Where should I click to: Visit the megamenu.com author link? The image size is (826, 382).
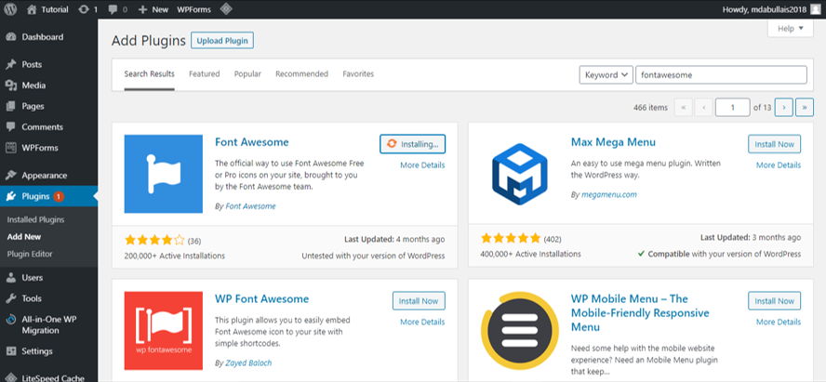pos(609,194)
